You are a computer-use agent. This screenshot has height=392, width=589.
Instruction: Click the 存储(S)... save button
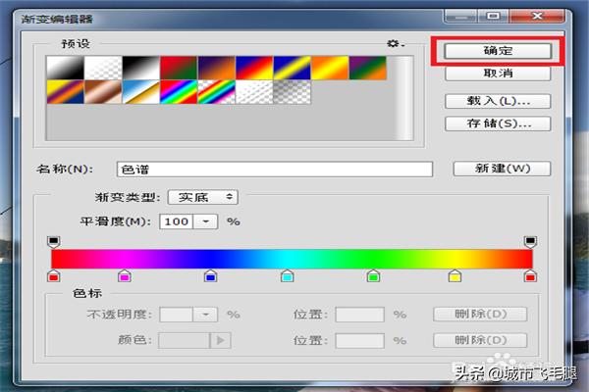point(498,123)
